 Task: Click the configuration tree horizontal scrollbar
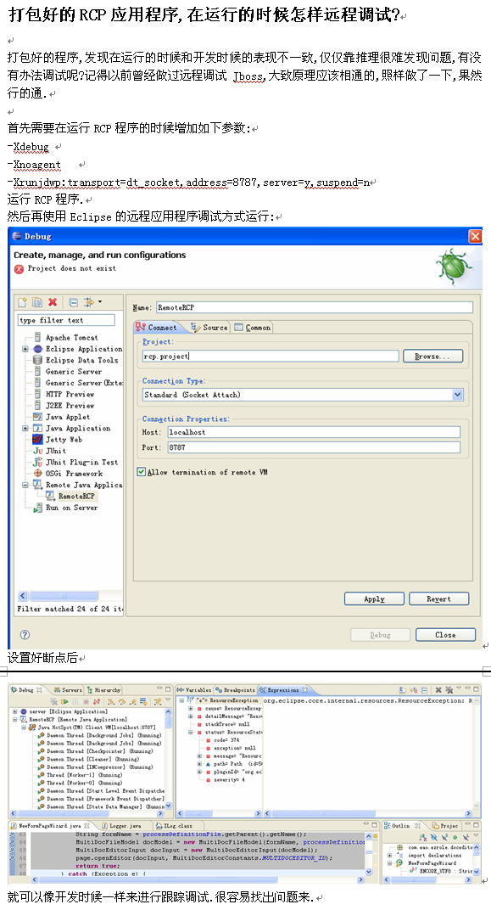pyautogui.click(x=70, y=596)
